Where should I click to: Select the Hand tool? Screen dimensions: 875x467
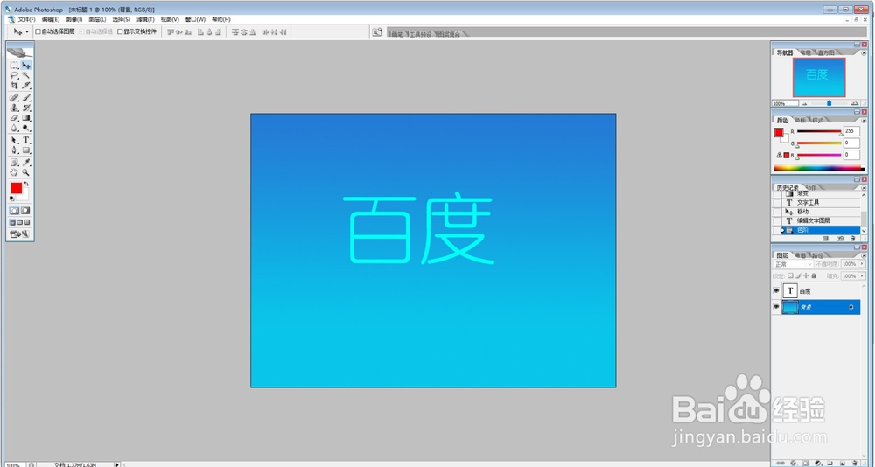[15, 172]
